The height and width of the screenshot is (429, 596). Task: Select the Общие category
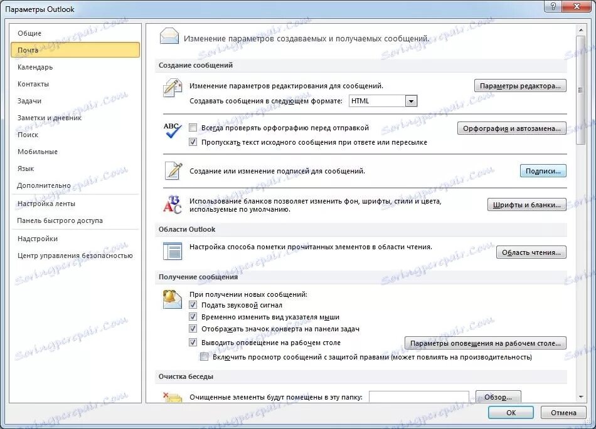click(75, 33)
